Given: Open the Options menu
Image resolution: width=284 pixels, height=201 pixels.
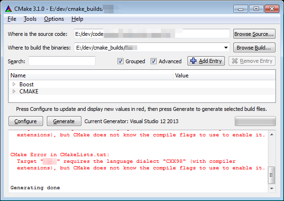Looking at the screenshot, I should [x=53, y=19].
